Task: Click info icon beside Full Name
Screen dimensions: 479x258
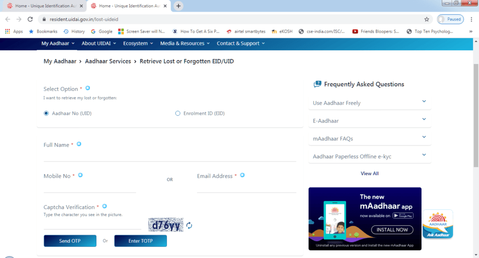Action: point(79,144)
